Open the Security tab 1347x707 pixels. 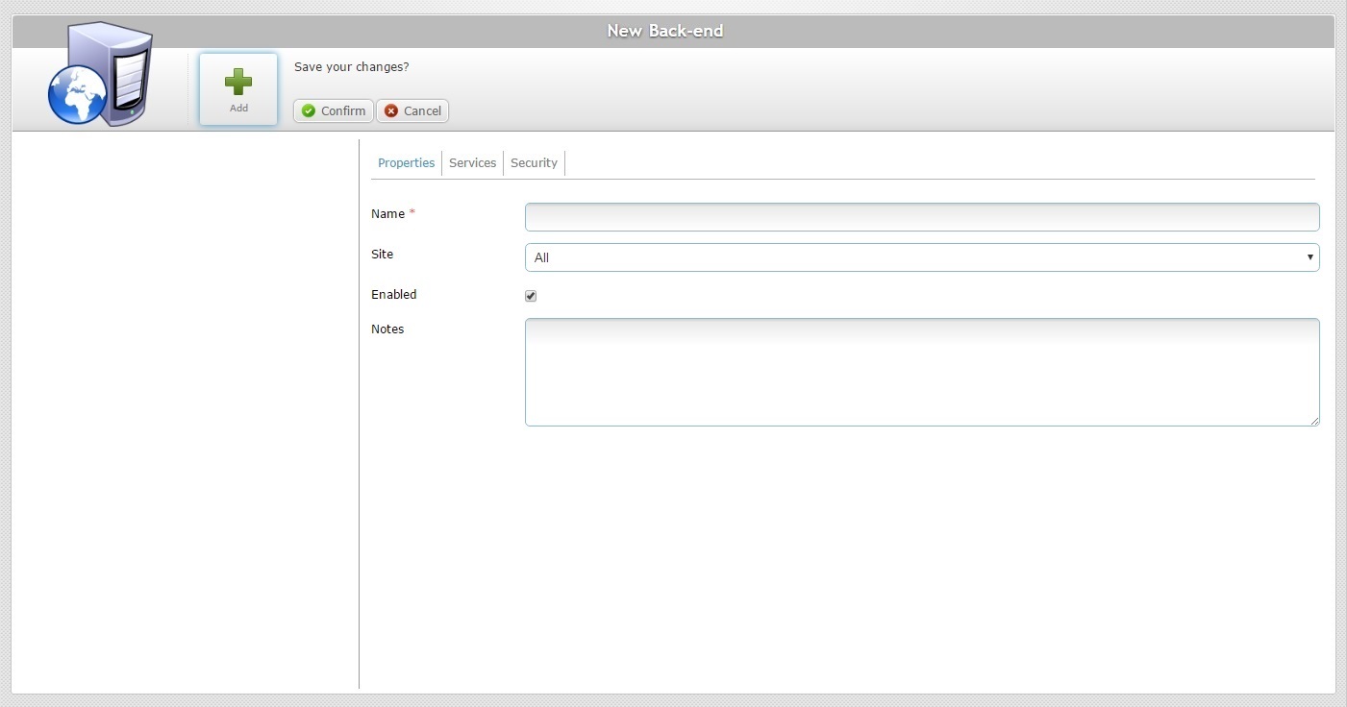point(534,163)
